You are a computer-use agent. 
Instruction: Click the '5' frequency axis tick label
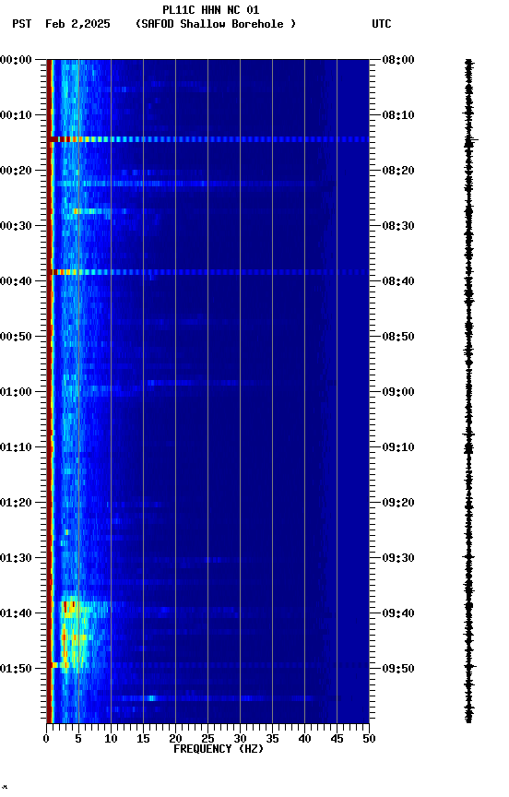78,739
